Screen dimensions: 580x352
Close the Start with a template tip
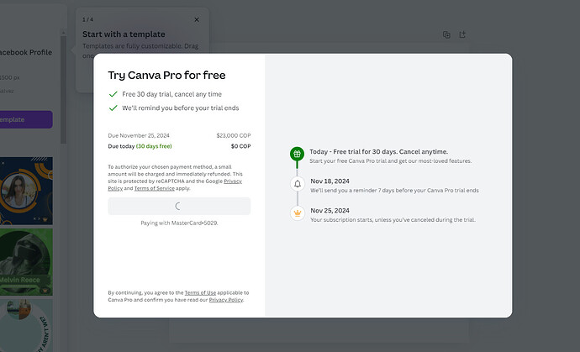click(197, 19)
